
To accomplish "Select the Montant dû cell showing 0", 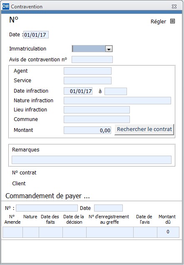I will click(x=168, y=232).
